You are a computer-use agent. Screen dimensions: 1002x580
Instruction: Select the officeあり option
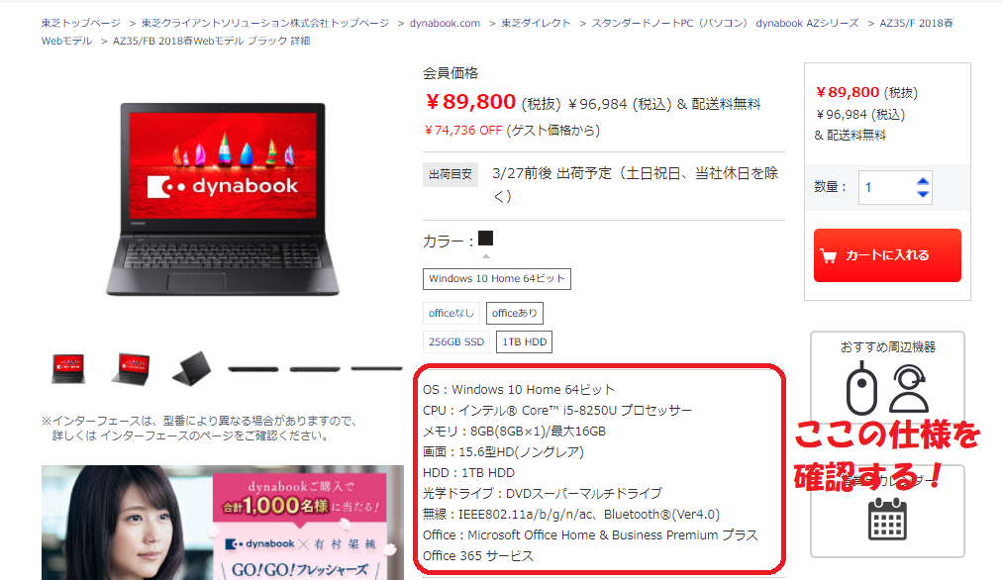[515, 313]
